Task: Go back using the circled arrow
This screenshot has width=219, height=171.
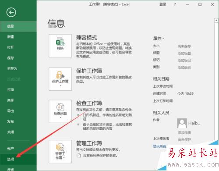Action: [11, 12]
